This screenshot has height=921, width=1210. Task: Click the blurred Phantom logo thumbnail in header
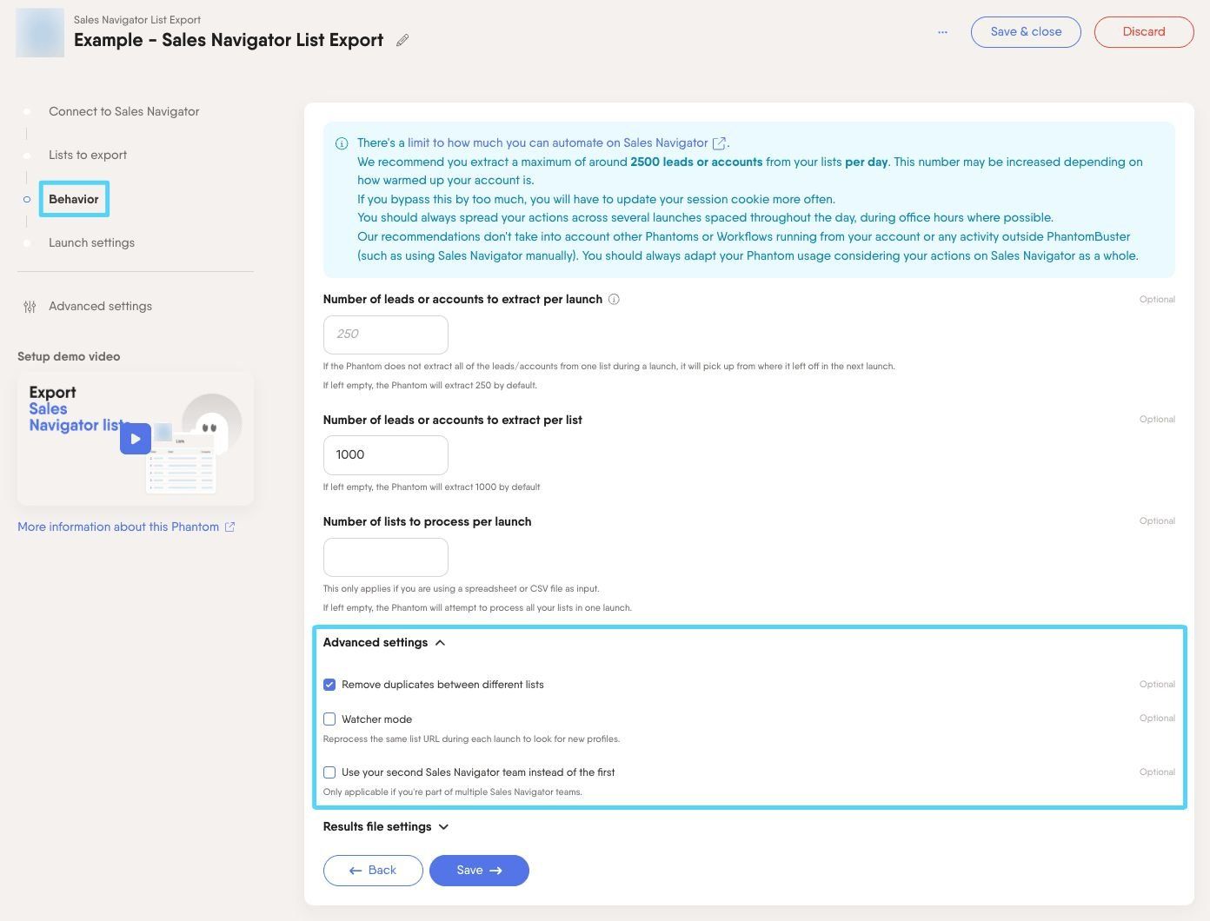pyautogui.click(x=40, y=33)
